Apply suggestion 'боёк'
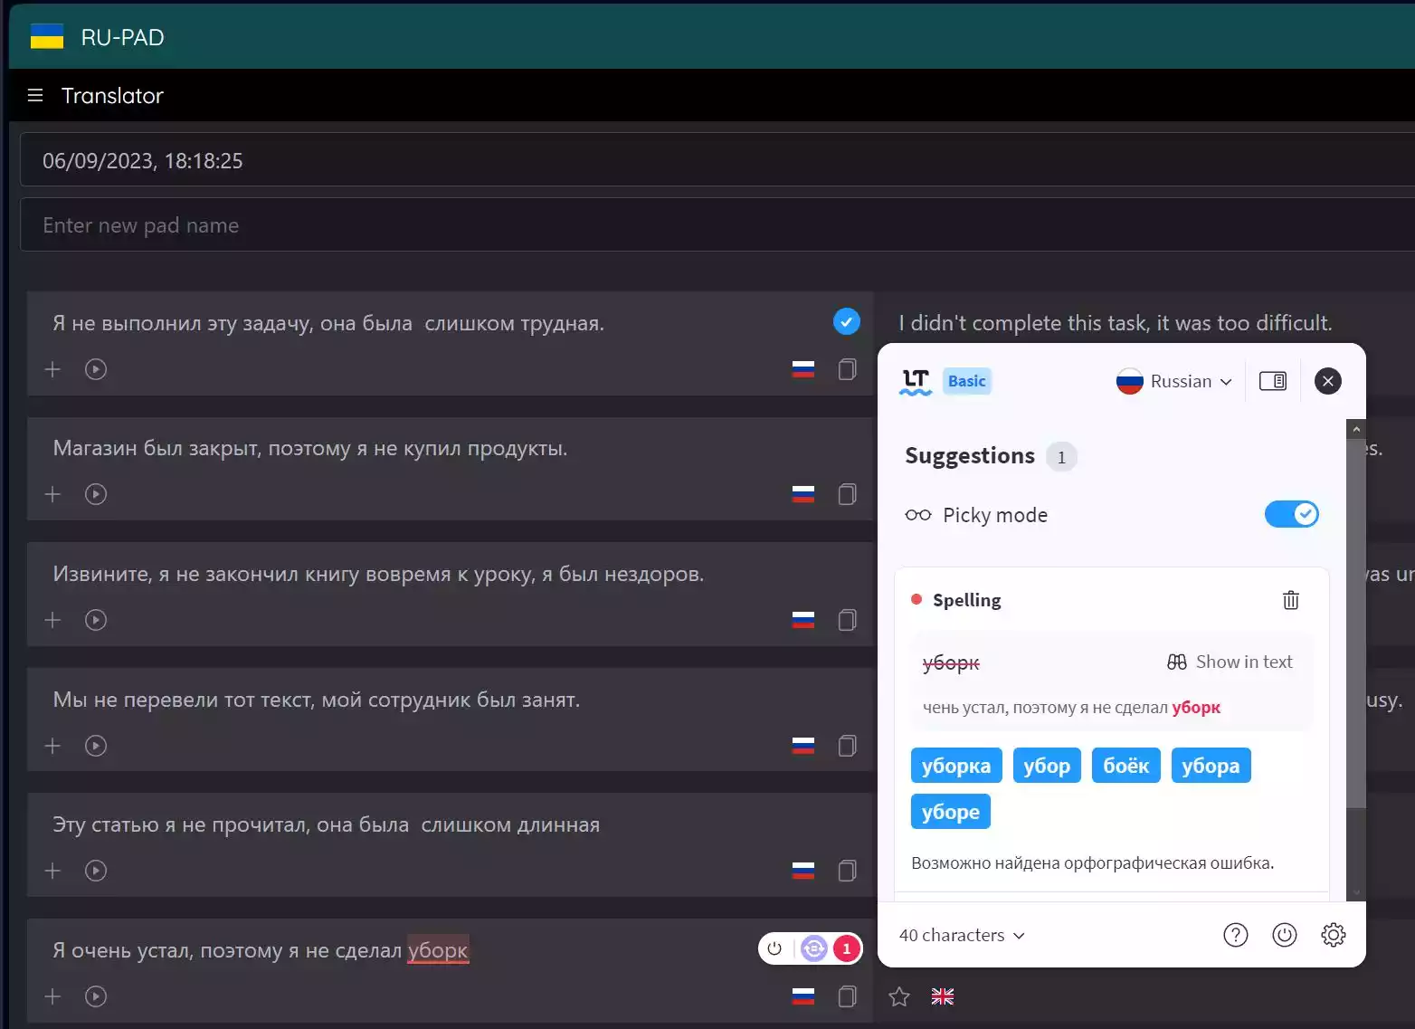 tap(1126, 766)
